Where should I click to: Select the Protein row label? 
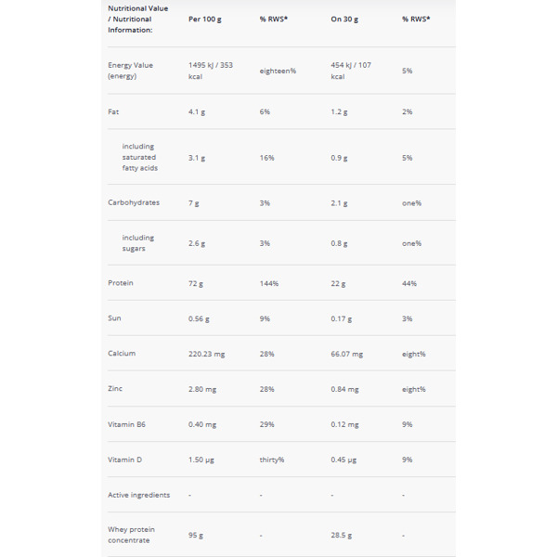click(x=121, y=283)
